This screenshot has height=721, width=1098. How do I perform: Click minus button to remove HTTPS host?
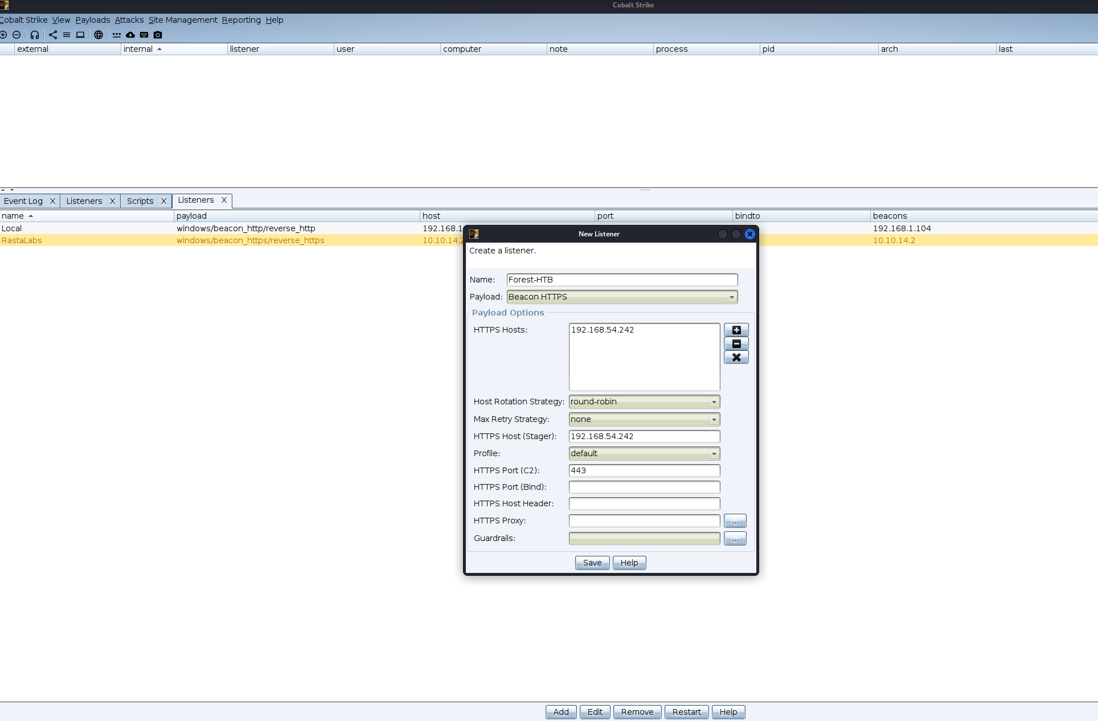(736, 344)
